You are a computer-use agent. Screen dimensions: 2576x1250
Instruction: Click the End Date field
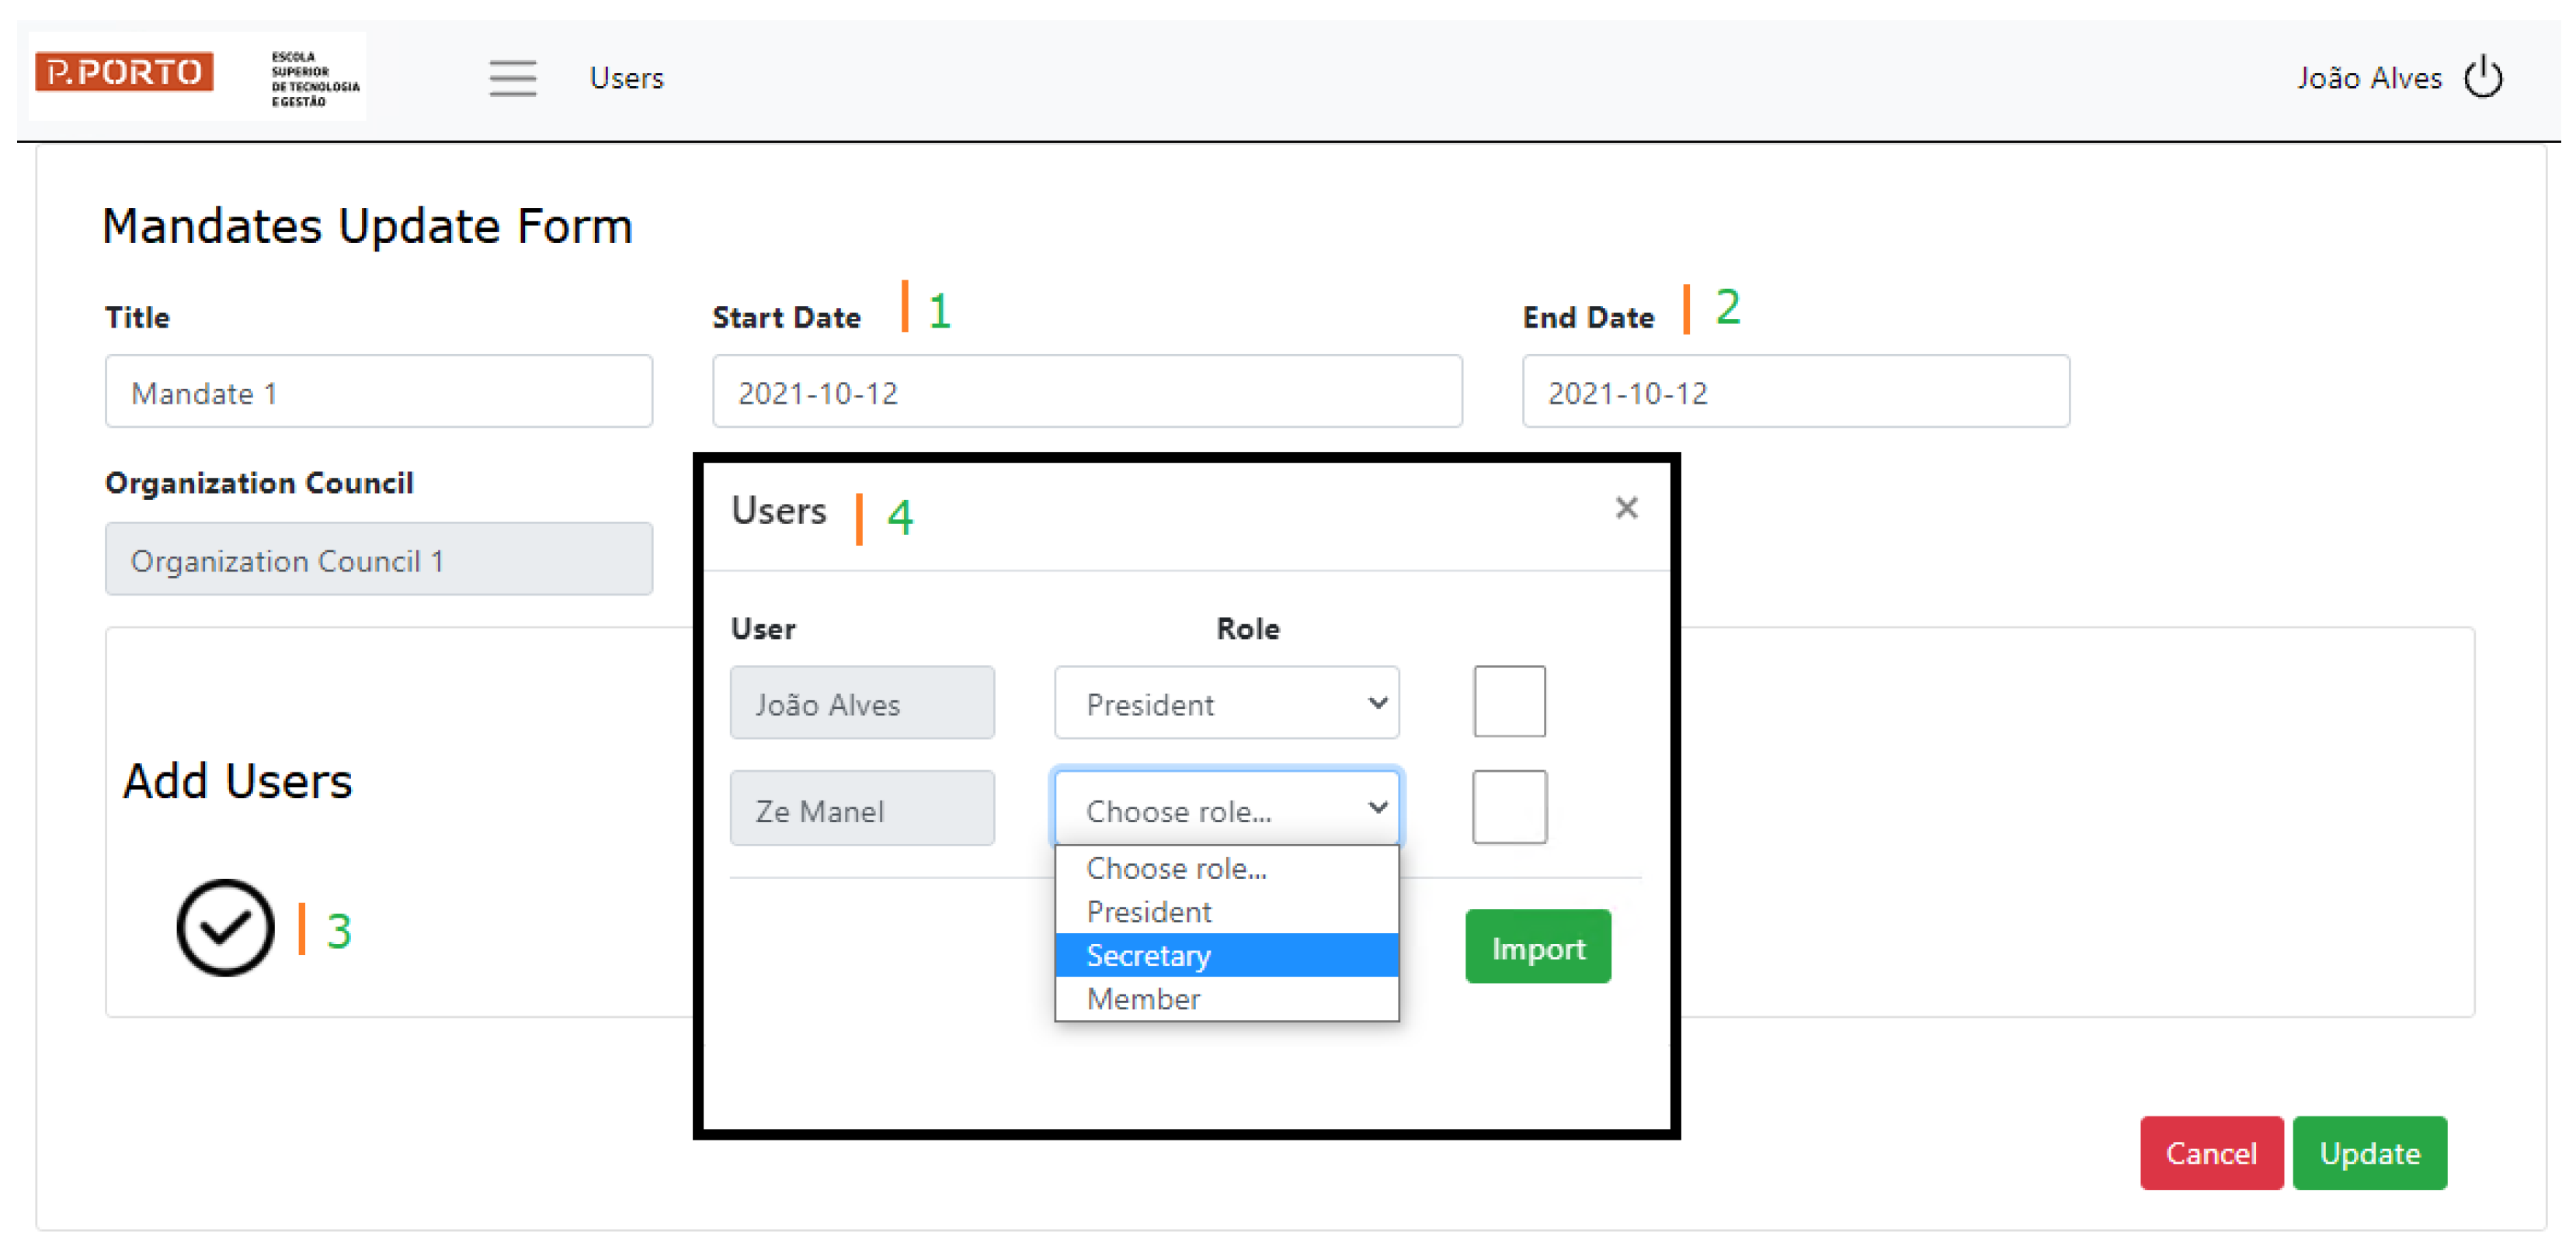(1795, 392)
